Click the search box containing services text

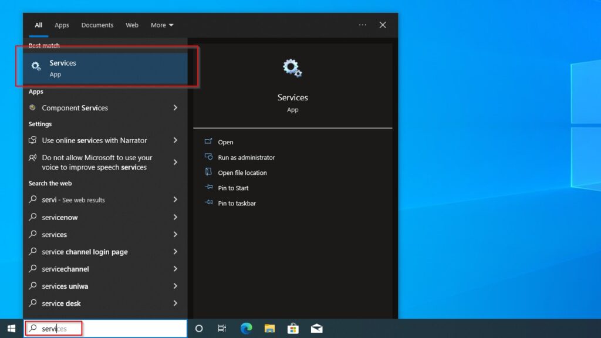[x=53, y=329]
